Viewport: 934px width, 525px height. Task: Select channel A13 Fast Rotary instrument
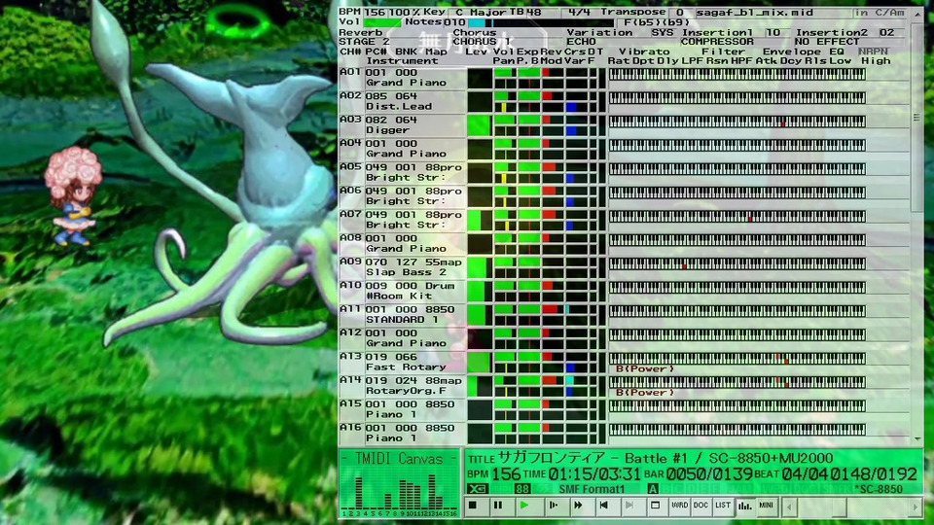point(406,367)
